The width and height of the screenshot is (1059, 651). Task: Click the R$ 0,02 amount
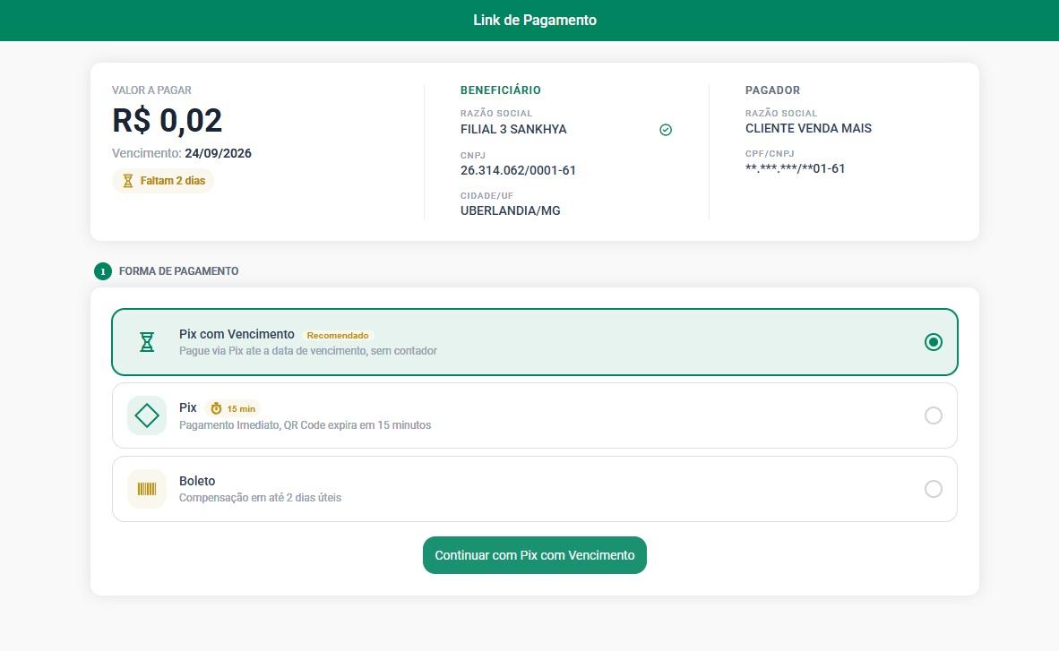[x=167, y=120]
